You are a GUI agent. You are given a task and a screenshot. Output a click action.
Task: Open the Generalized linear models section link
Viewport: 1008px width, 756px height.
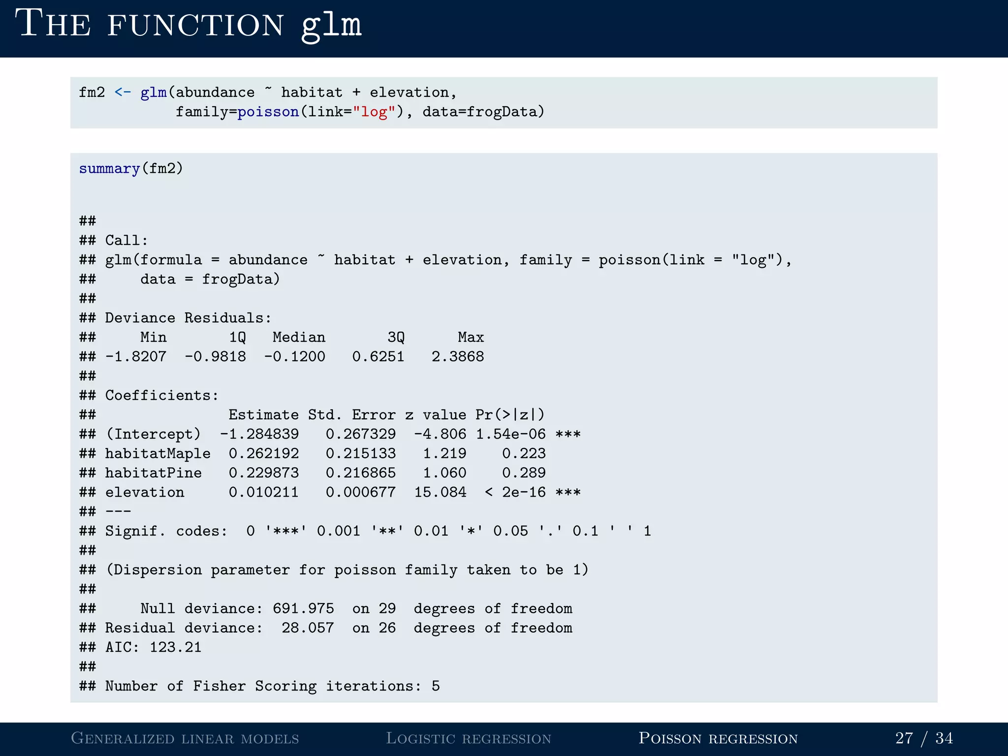pos(185,738)
